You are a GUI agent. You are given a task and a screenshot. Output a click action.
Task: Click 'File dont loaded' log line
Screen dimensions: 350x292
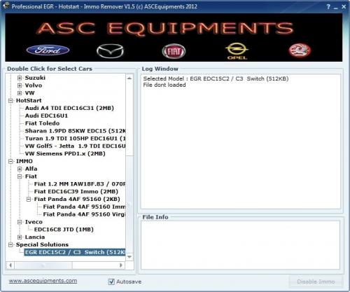click(164, 85)
